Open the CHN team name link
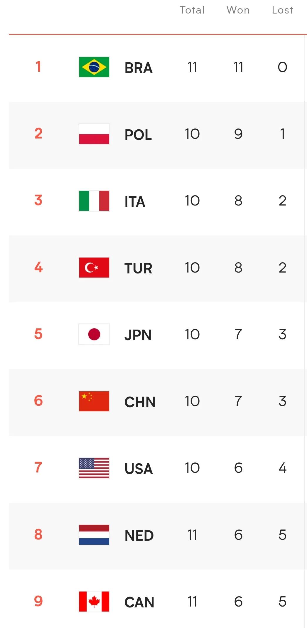307x628 pixels. (x=140, y=402)
